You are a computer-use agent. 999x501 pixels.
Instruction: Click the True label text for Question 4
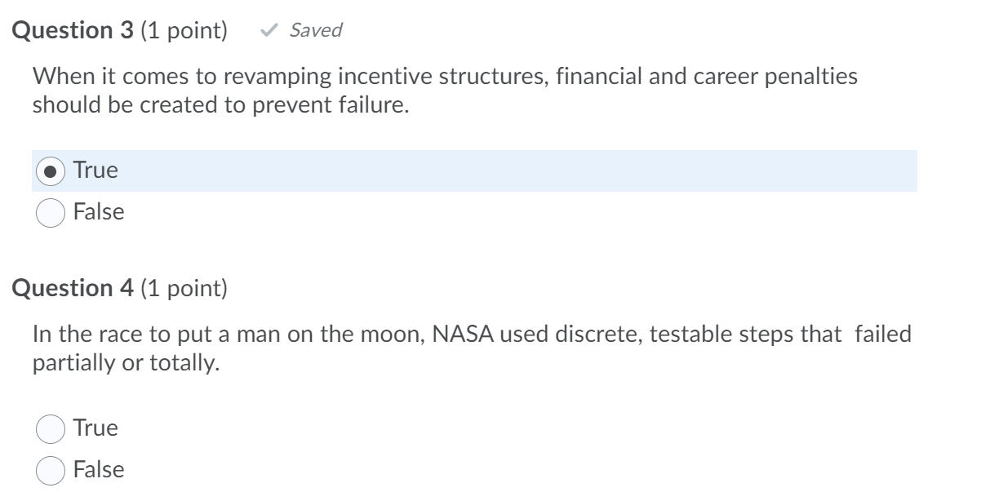(x=97, y=427)
